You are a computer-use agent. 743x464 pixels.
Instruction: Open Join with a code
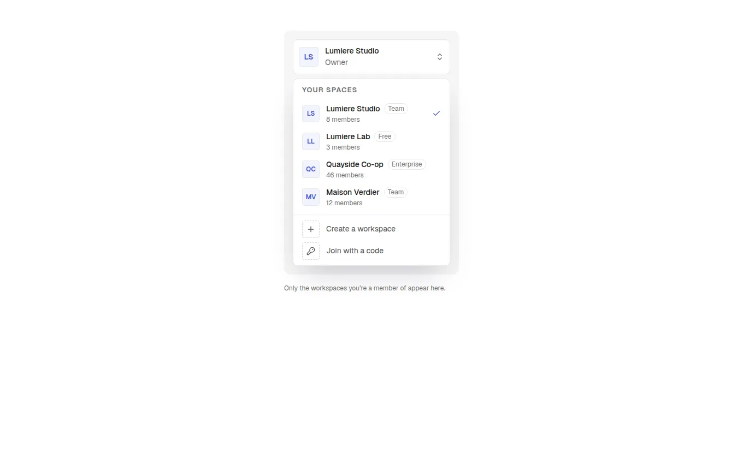pos(371,251)
